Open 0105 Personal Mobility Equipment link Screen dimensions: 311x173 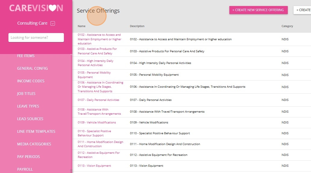coord(94,75)
